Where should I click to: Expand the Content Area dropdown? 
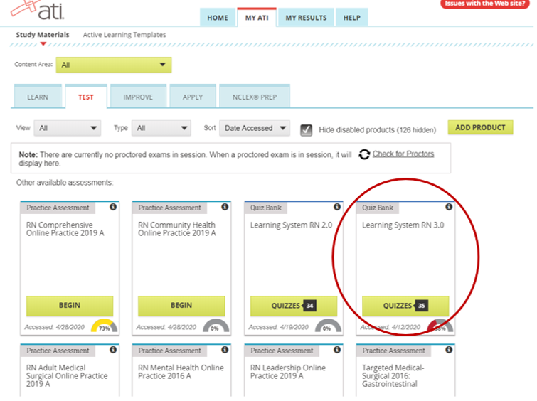click(x=114, y=65)
